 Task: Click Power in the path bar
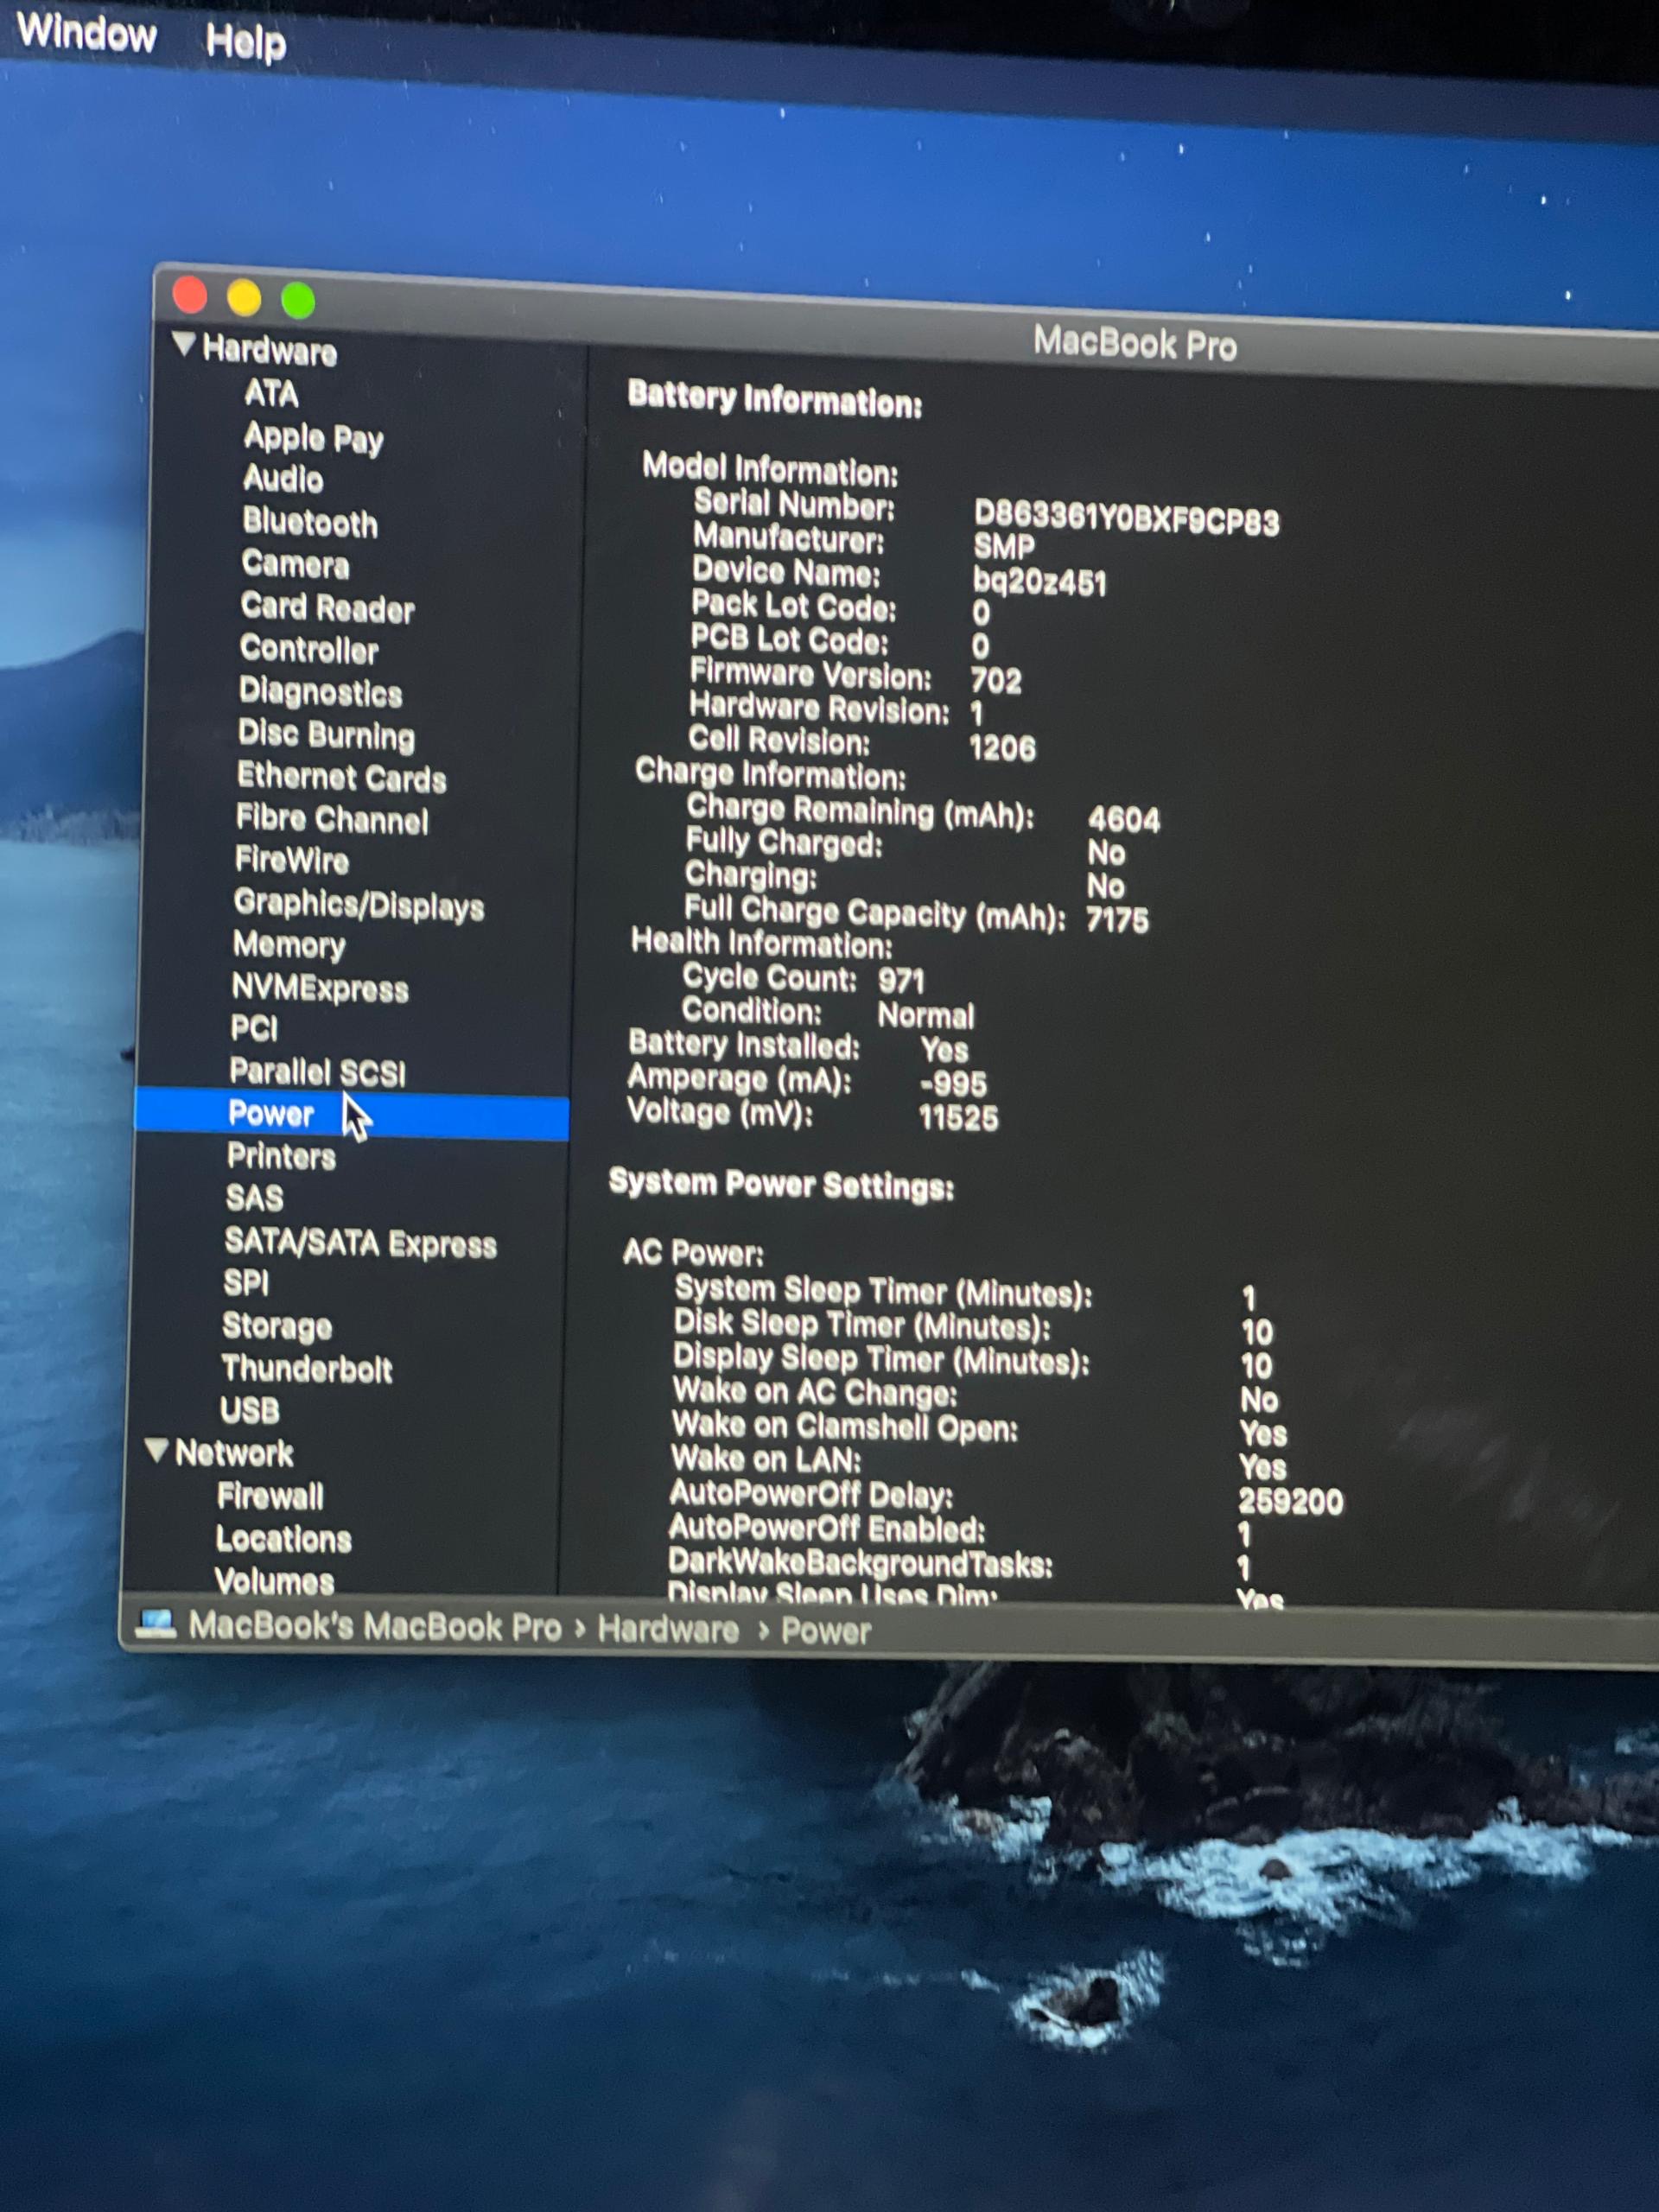click(825, 1631)
